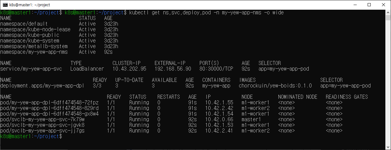This screenshot has height=150, width=391.
Task: Click the vertical scrollbar track
Action: [x=388, y=78]
